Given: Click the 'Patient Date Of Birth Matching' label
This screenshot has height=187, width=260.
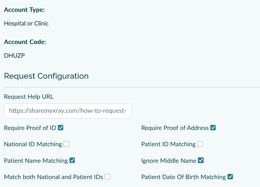Looking at the screenshot, I should pyautogui.click(x=184, y=177).
